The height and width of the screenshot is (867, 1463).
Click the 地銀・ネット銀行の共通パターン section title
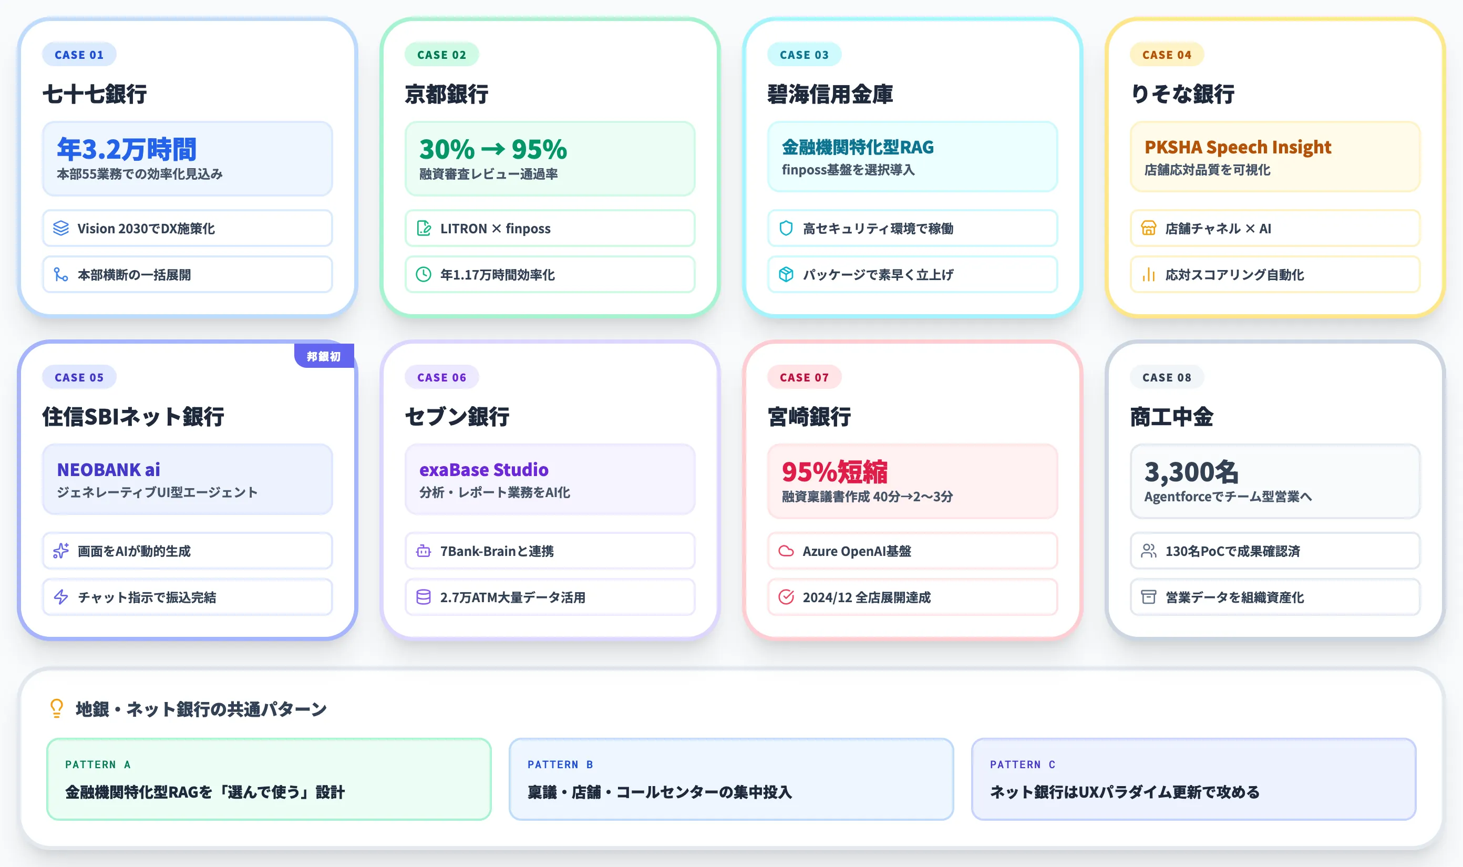(201, 709)
